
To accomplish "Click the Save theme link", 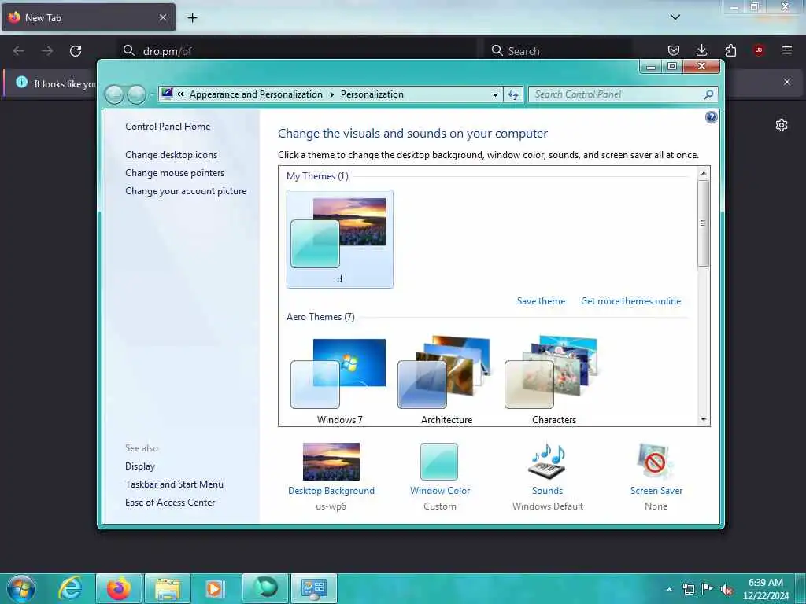I will (541, 301).
